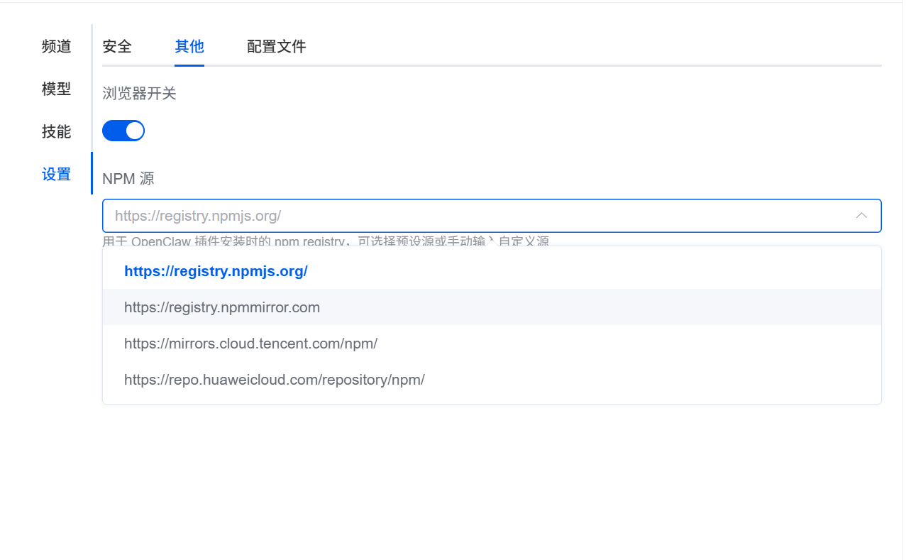Navigate to 技能 in the sidebar
The image size is (906, 560).
57,132
